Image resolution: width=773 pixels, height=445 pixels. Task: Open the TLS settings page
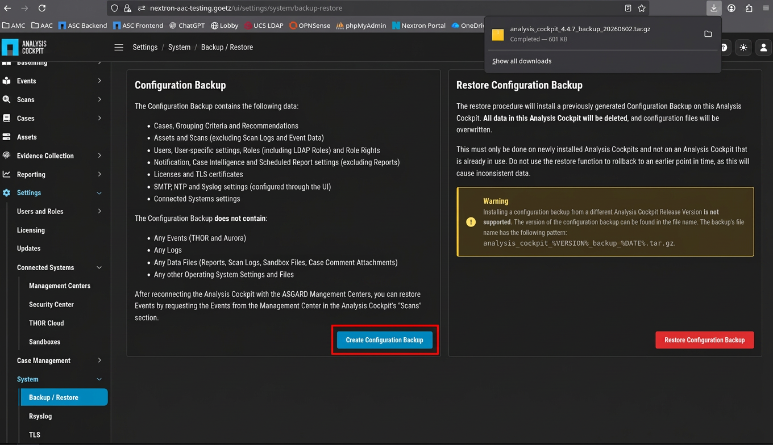35,435
